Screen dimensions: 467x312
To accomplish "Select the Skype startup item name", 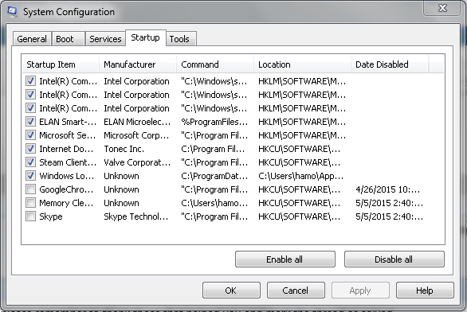I will tap(51, 216).
